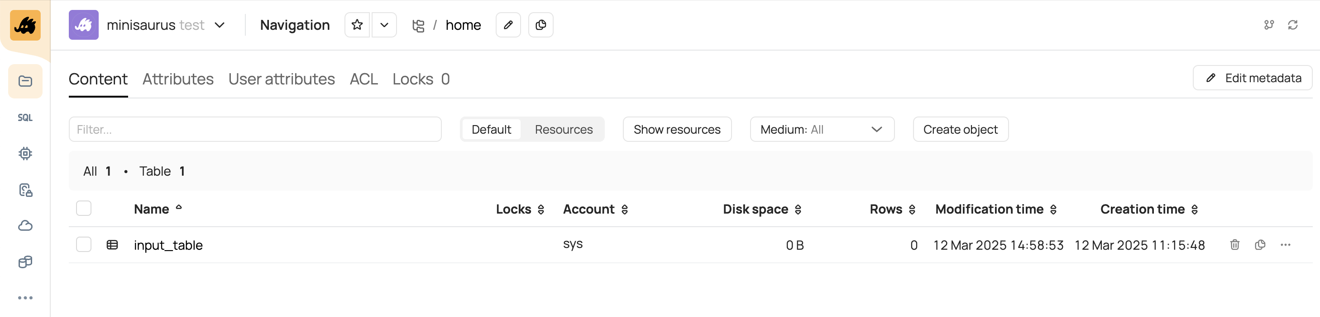Switch to the Attributes tab
This screenshot has height=317, width=1320.
coord(178,79)
